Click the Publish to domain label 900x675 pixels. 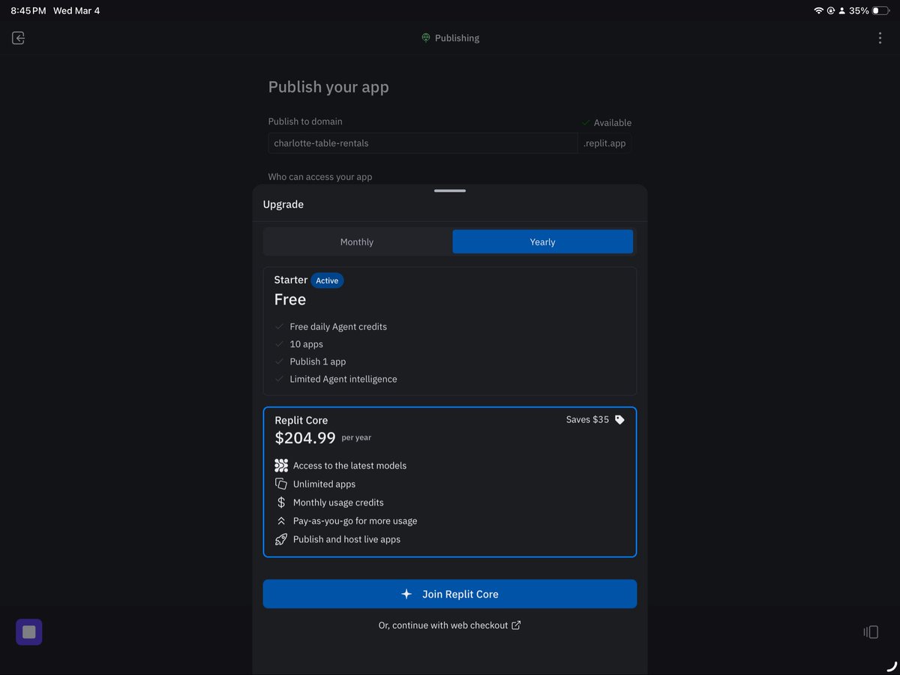point(305,121)
